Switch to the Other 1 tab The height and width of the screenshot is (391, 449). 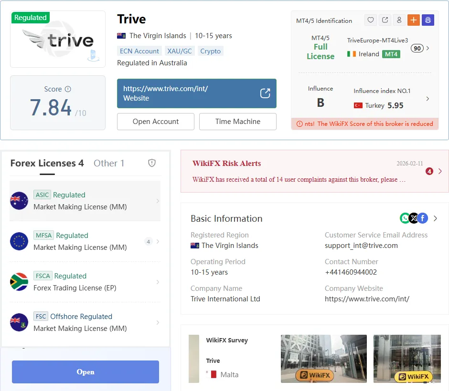click(109, 163)
